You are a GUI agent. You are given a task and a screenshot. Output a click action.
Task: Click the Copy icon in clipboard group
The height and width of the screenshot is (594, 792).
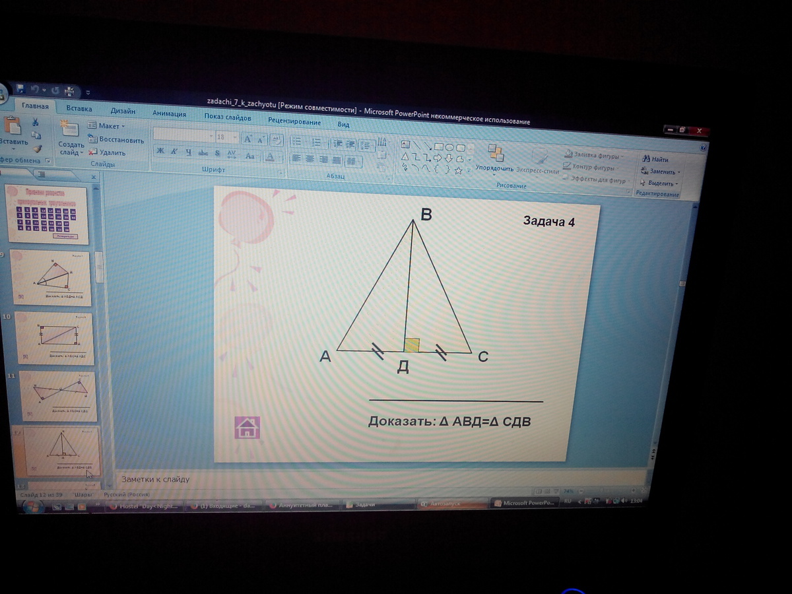[36, 135]
